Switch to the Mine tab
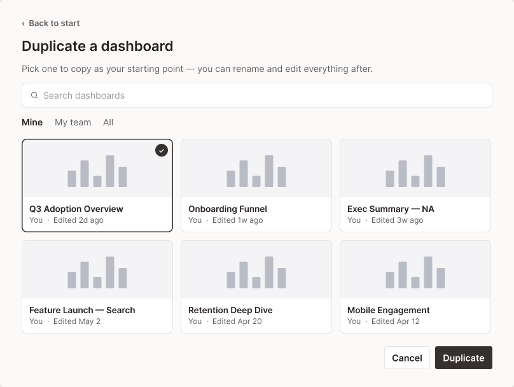514x387 pixels. pos(32,122)
